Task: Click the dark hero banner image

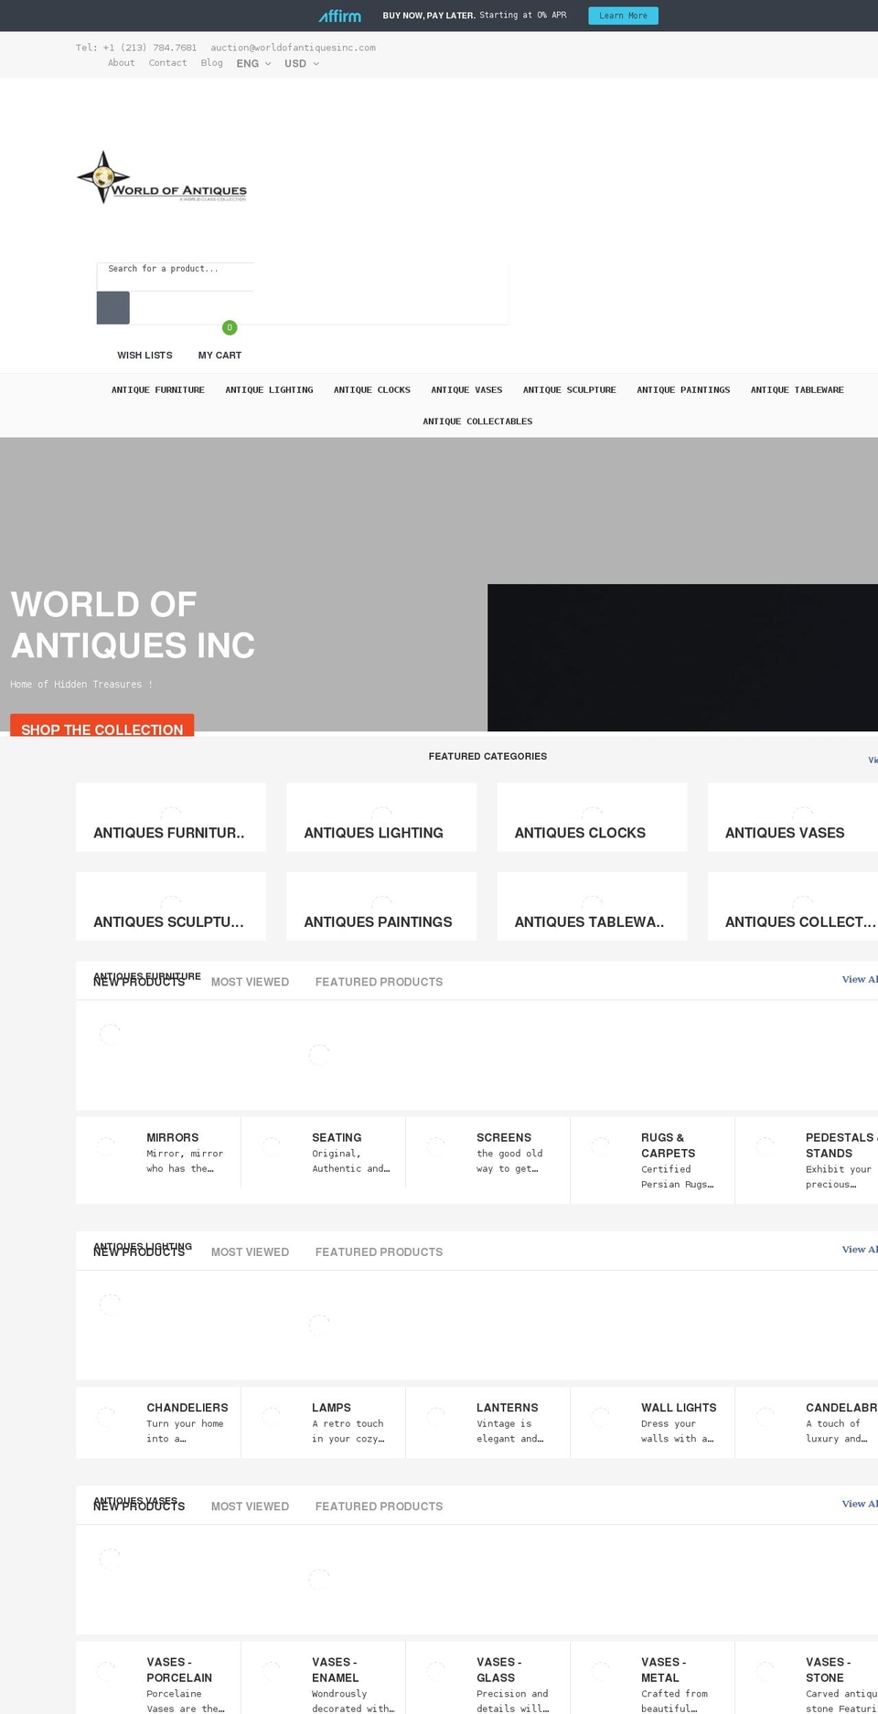Action: click(682, 657)
